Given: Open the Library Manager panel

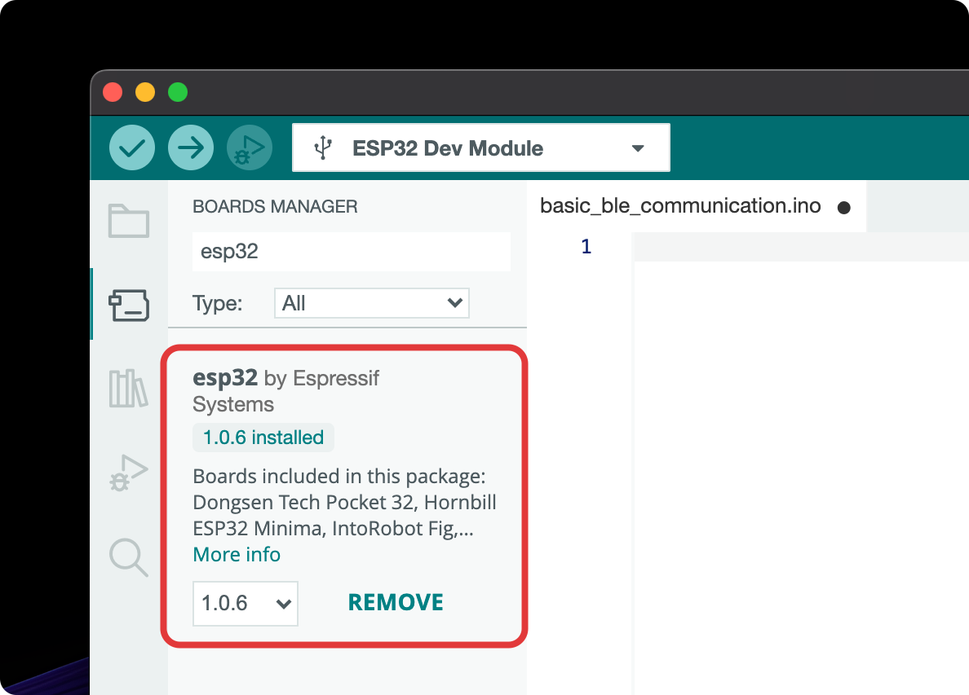Looking at the screenshot, I should (128, 389).
